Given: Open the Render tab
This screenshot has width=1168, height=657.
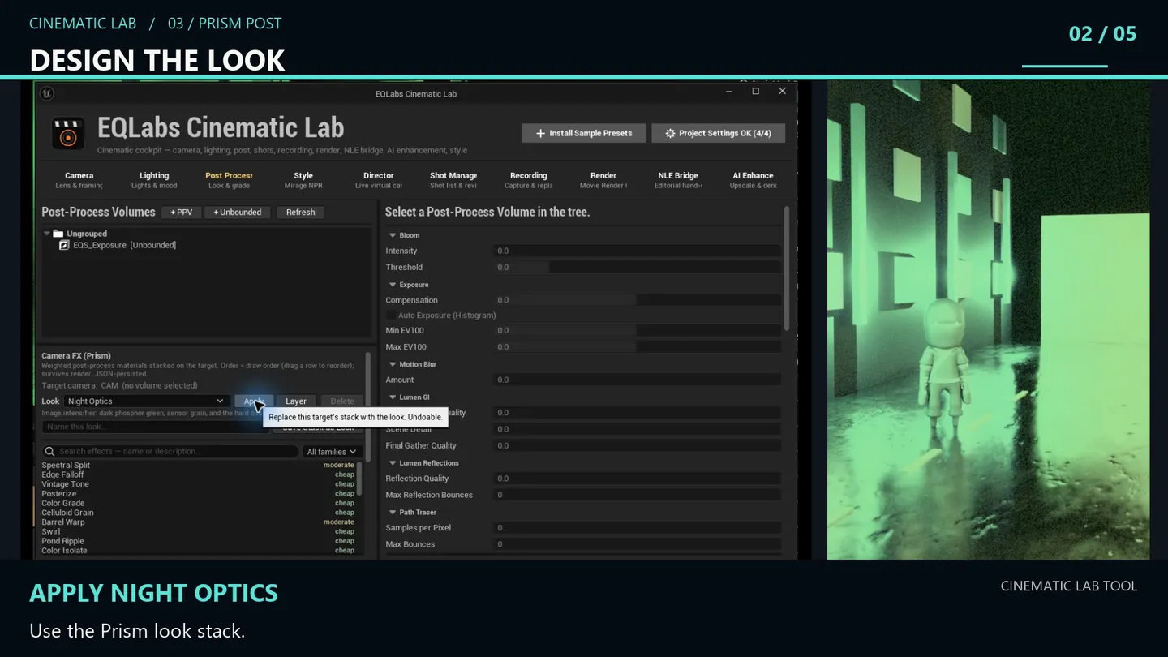Looking at the screenshot, I should [x=603, y=180].
